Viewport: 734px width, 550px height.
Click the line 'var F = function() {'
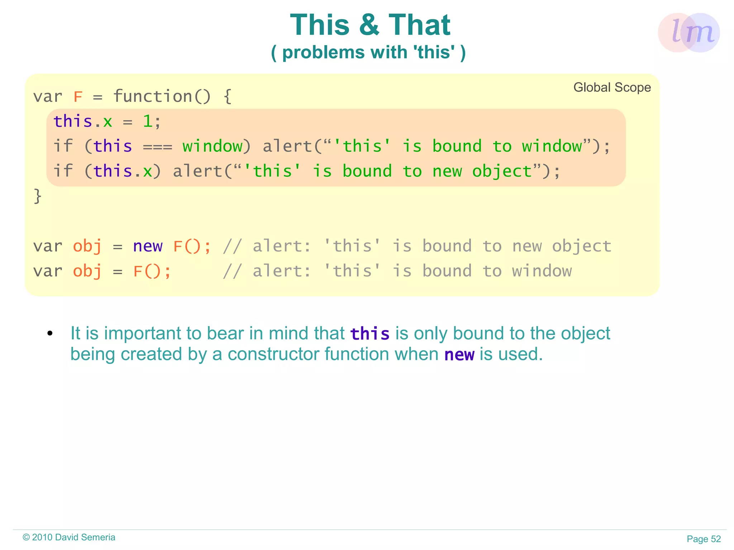click(133, 97)
